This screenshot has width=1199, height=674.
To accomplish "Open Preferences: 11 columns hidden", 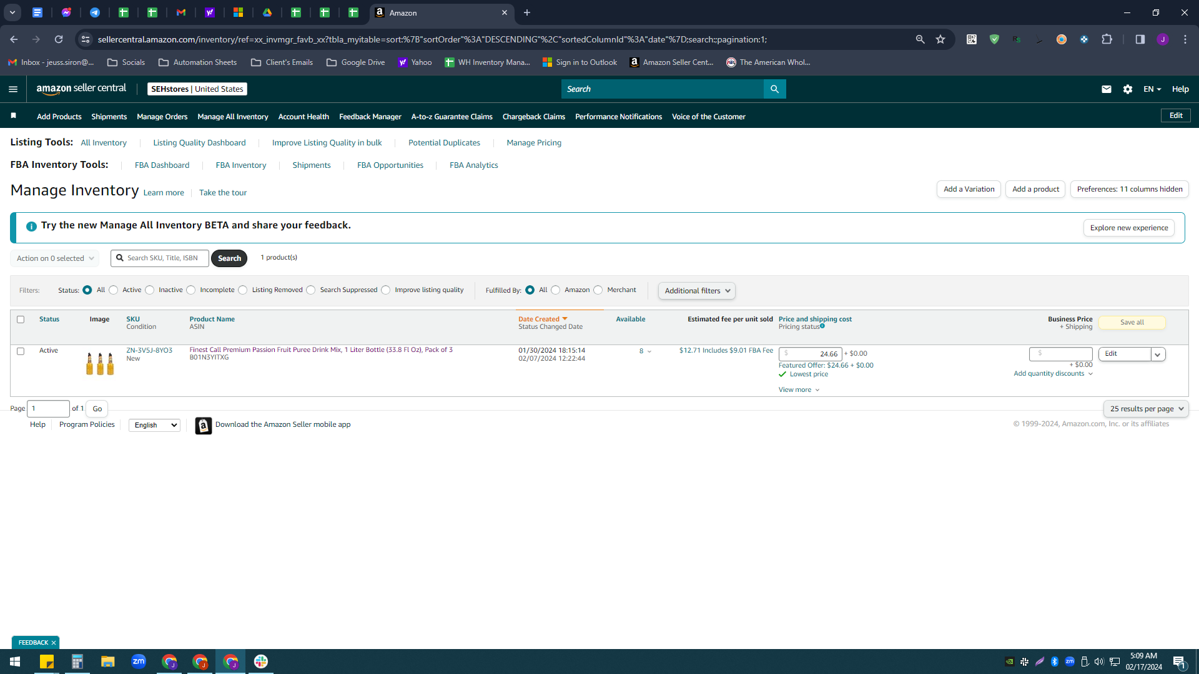I will coord(1130,189).
